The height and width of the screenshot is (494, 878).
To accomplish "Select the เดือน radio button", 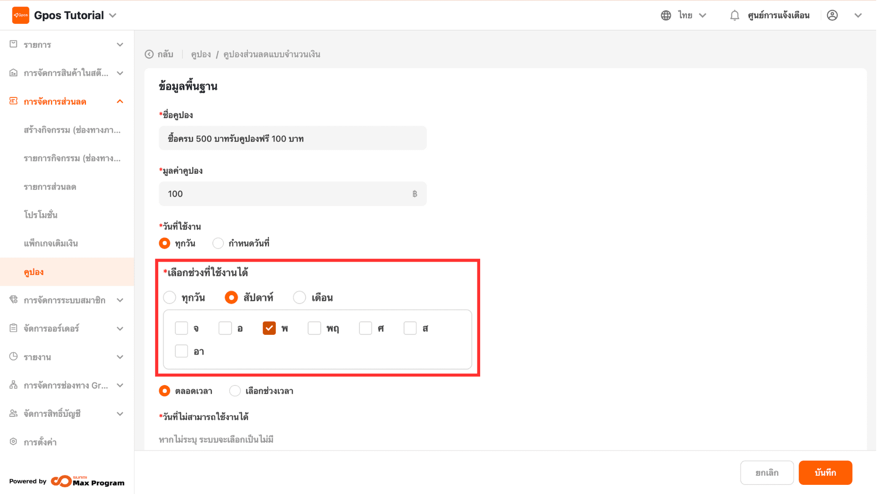I will click(300, 298).
